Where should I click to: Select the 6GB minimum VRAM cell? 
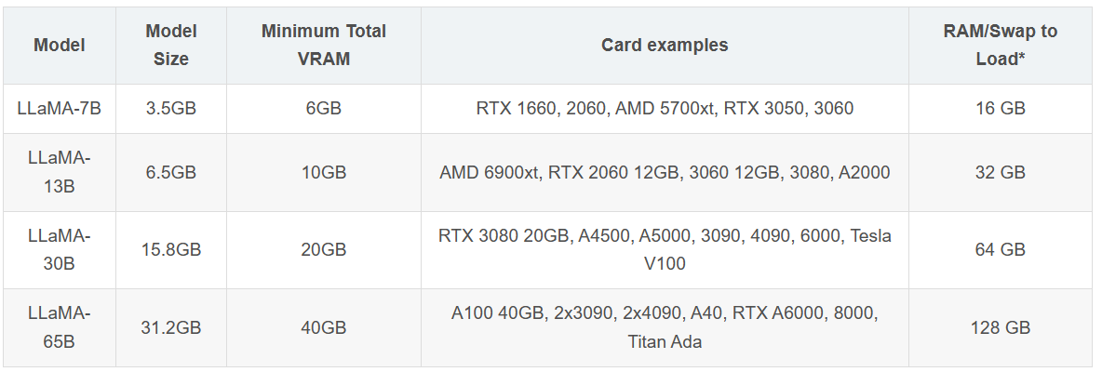tap(324, 109)
